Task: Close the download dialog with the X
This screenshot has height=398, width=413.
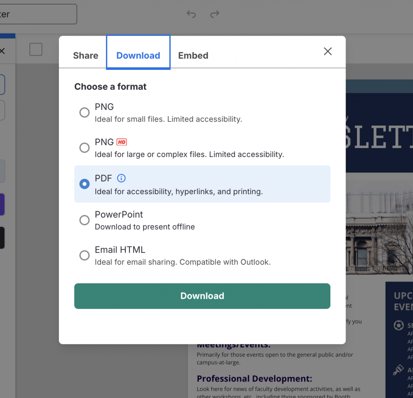Action: click(x=328, y=51)
